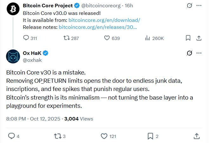
Task: Like Ox HaK's tweet with 121 likes
Action: (x=104, y=136)
